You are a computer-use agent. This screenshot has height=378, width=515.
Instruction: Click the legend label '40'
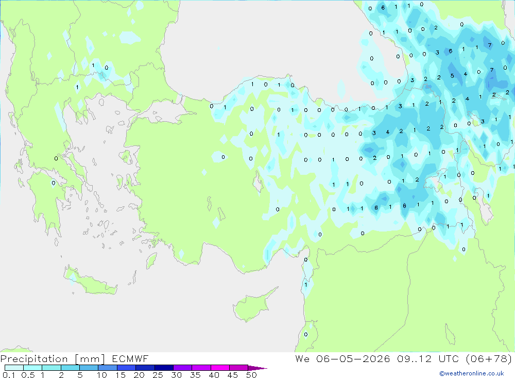[x=214, y=375]
